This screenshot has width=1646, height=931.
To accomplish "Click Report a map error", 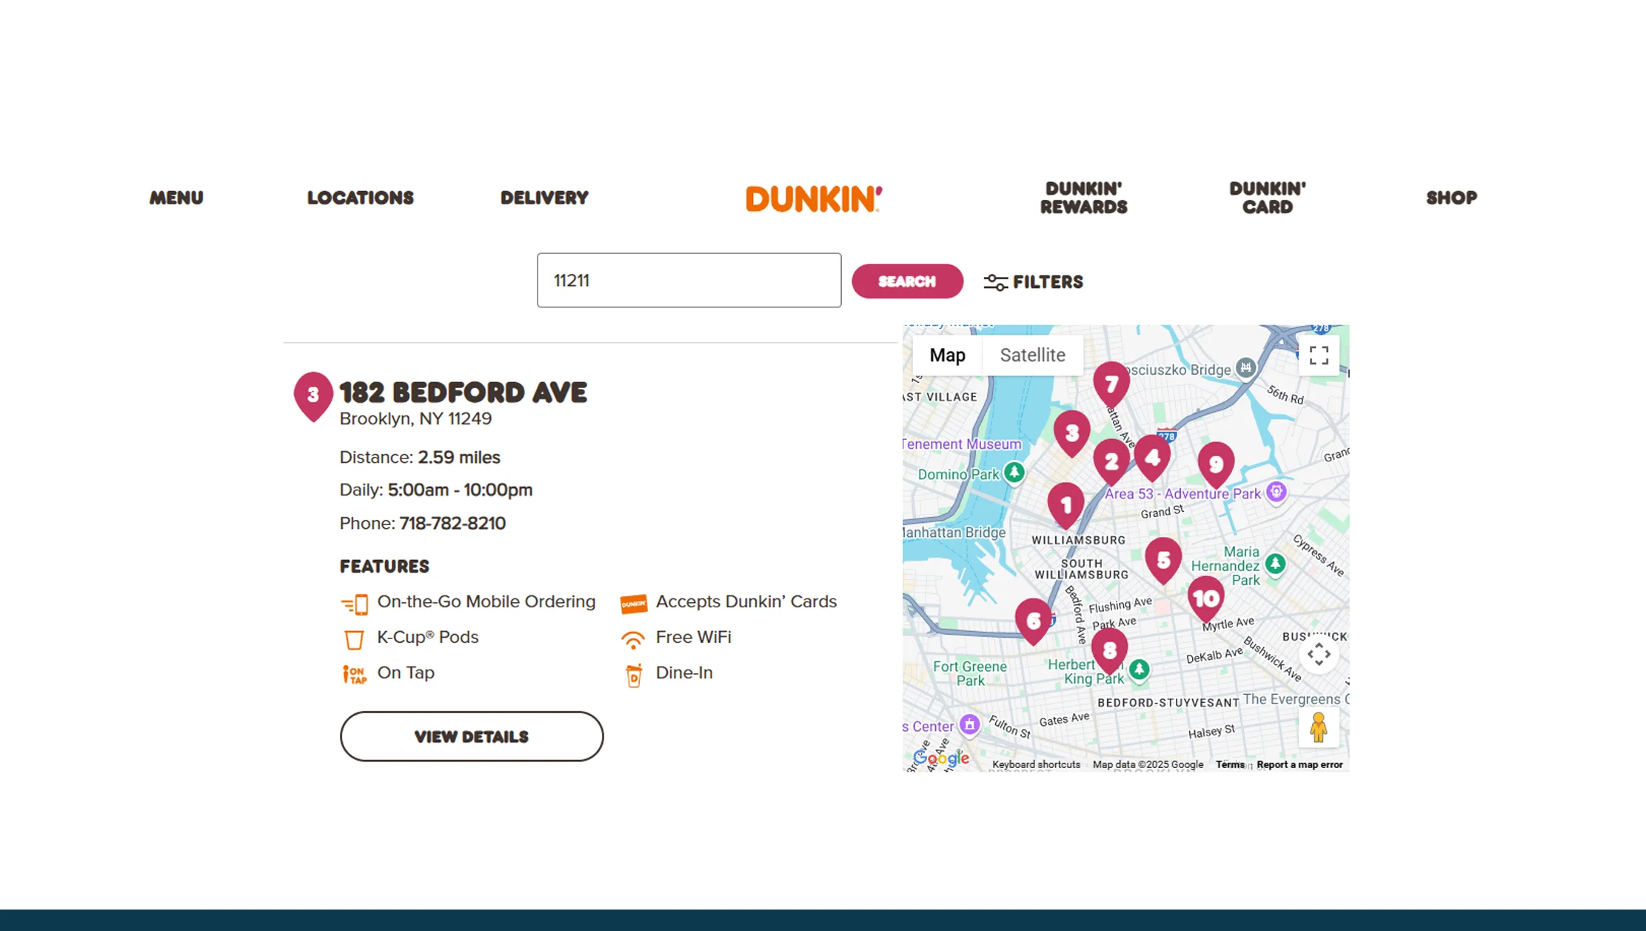I will point(1299,764).
